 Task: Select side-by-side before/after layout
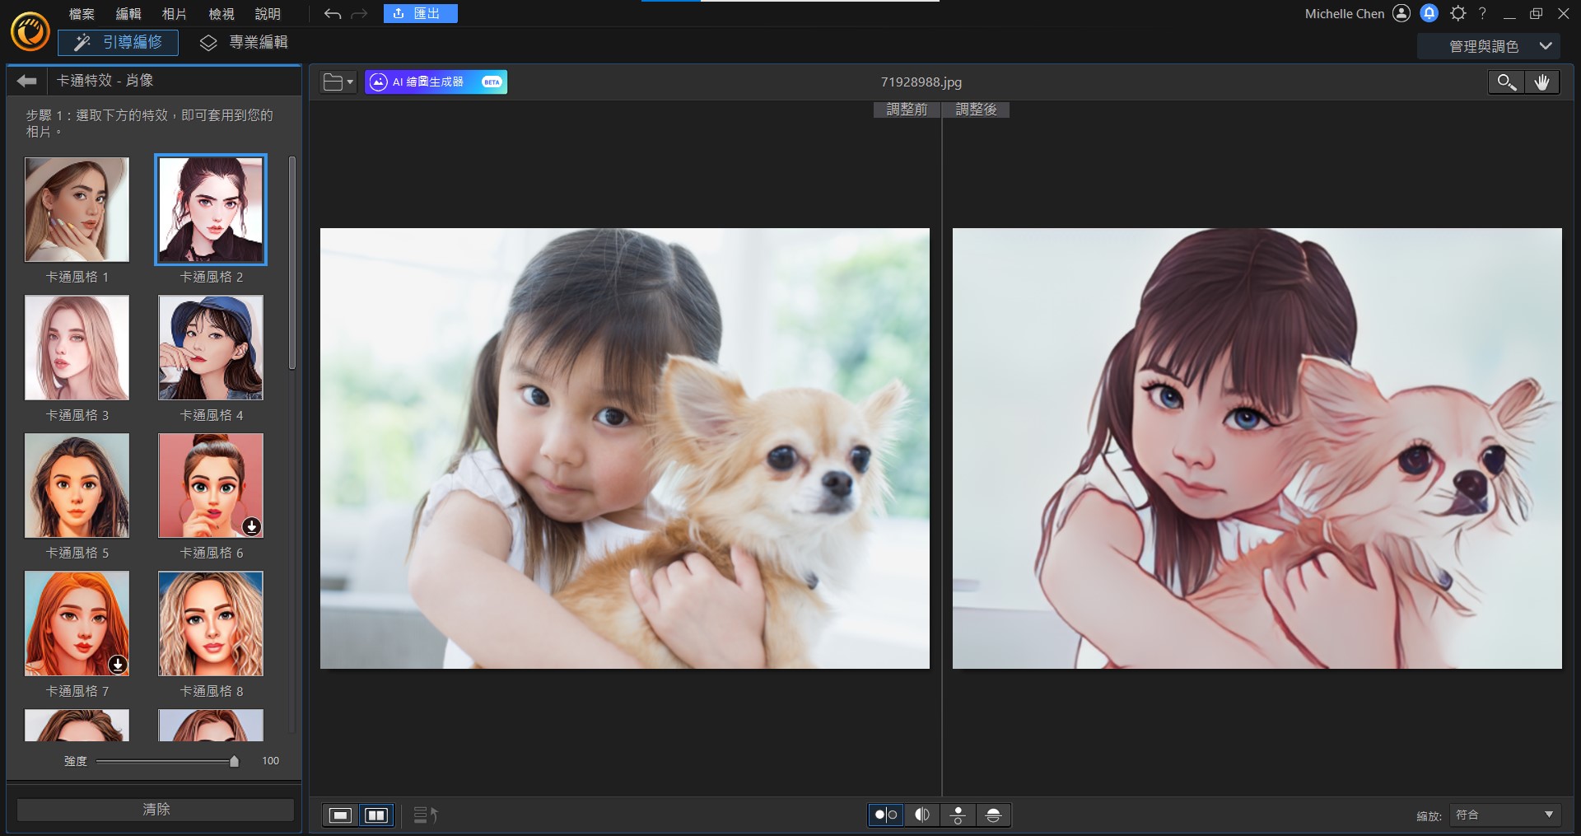886,815
